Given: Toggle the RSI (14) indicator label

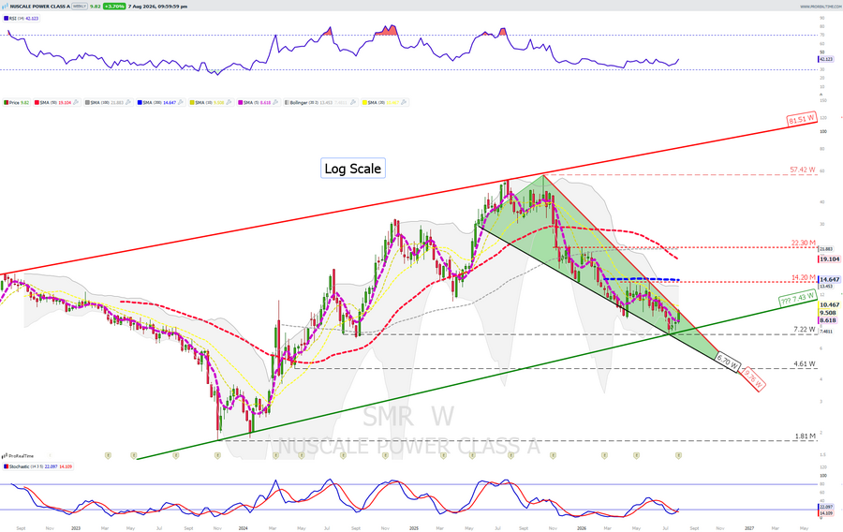Looking at the screenshot, I should click(22, 19).
